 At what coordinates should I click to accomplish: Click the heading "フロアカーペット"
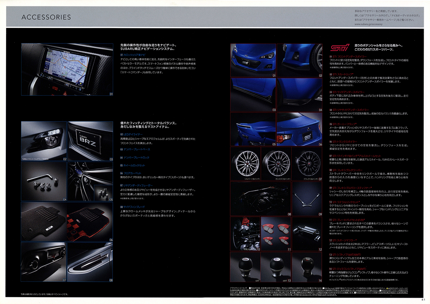pos(133,173)
